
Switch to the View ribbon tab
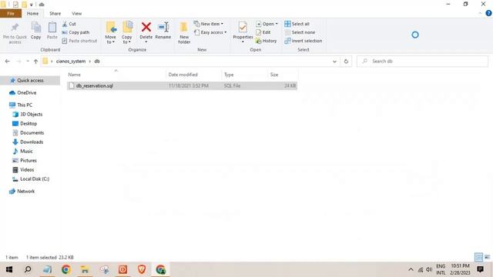[x=77, y=14]
